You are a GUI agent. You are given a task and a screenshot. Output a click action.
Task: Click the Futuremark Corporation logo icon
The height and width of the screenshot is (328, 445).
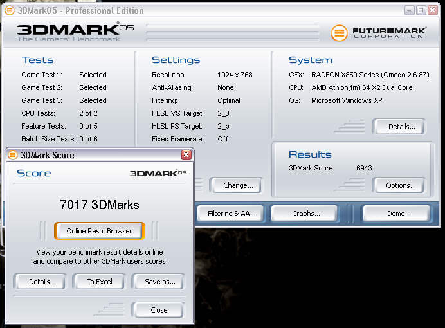(339, 33)
